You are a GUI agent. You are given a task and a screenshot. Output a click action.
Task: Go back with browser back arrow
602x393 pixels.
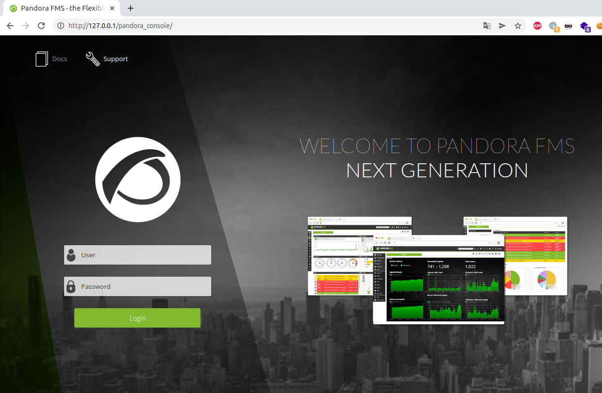click(10, 26)
